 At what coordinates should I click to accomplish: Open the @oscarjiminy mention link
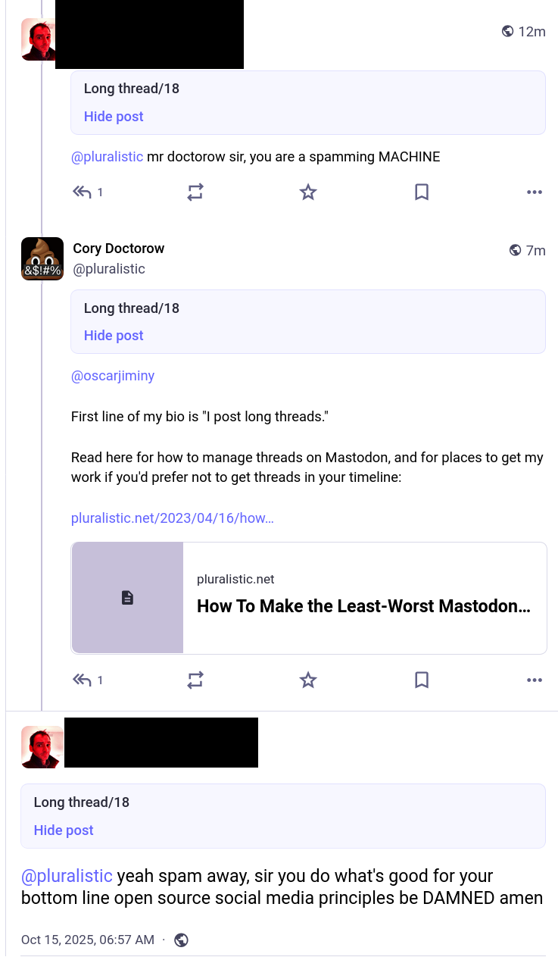(x=113, y=376)
